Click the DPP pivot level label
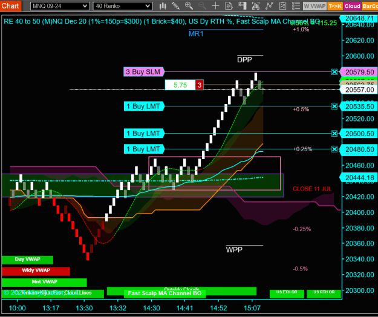 coord(244,60)
